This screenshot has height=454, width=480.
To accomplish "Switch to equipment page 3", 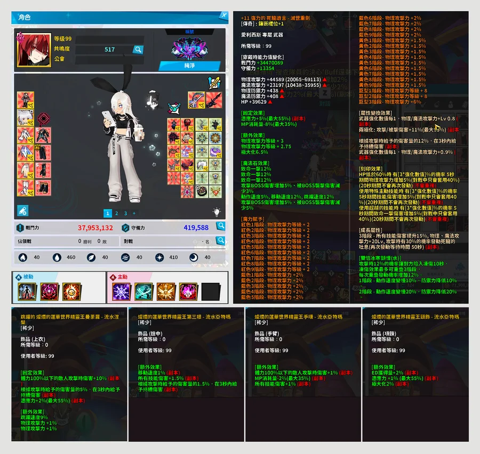I will [126, 213].
